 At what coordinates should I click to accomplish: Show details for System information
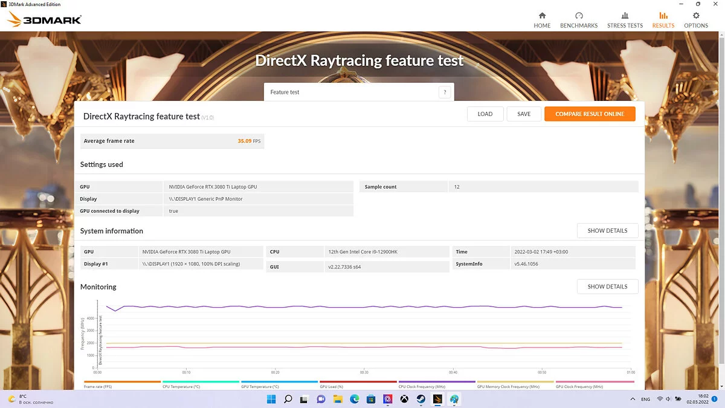[607, 230]
